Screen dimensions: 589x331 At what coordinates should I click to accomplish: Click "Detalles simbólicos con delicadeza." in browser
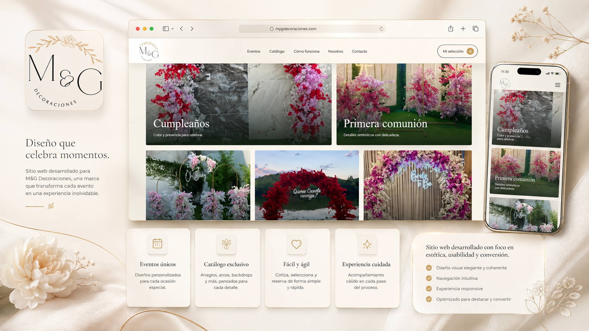click(x=372, y=135)
